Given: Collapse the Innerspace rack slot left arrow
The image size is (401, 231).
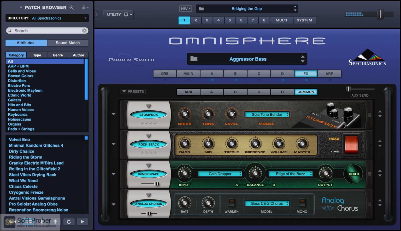Looking at the screenshot, I should coord(114,174).
